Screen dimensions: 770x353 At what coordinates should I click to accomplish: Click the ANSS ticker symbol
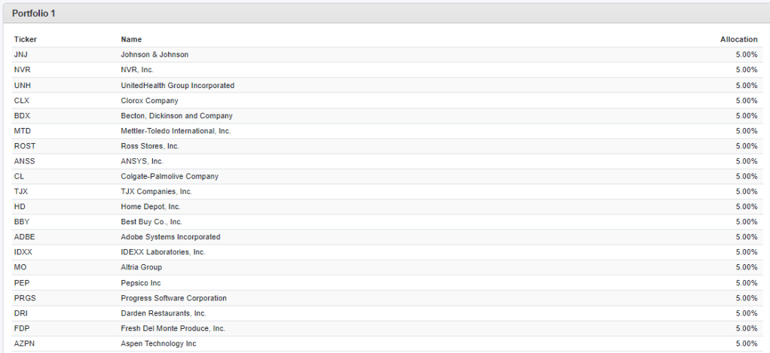[24, 161]
